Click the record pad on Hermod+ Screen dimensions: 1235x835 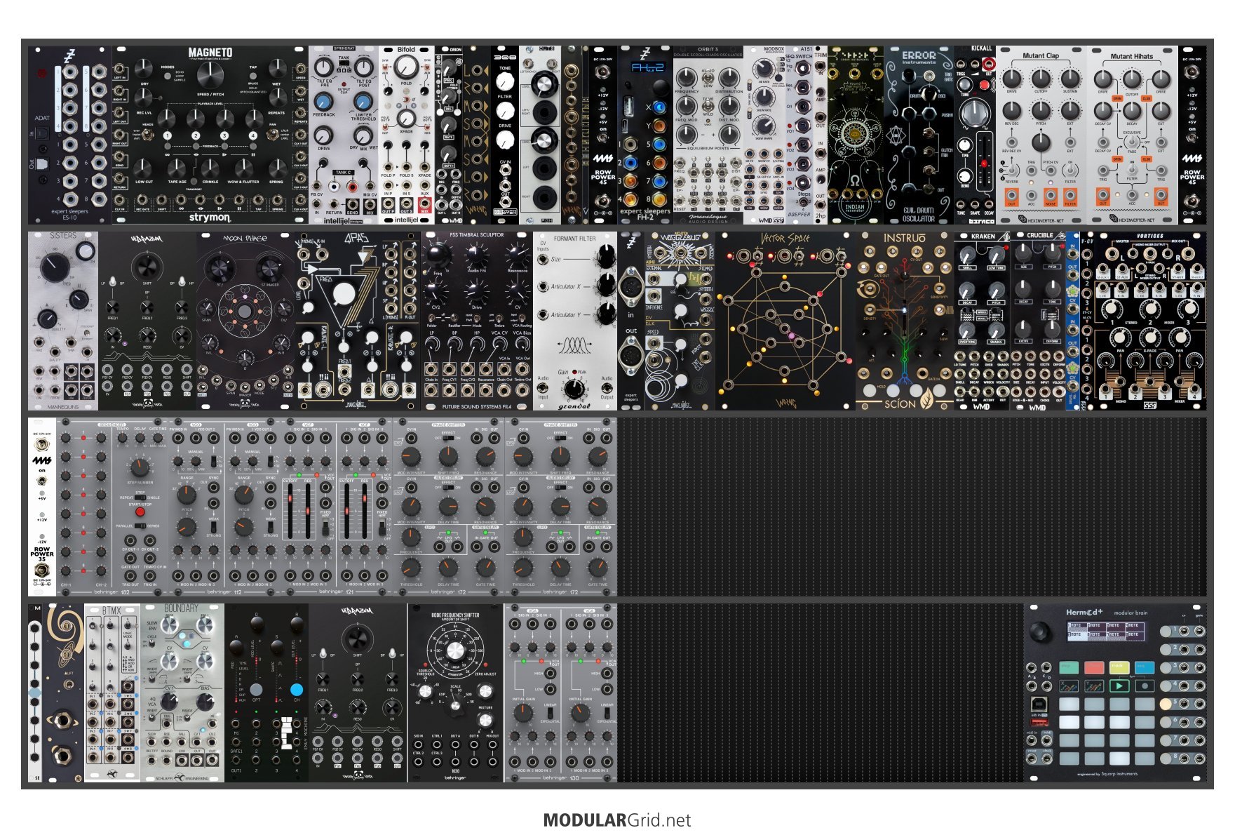pyautogui.click(x=1145, y=686)
